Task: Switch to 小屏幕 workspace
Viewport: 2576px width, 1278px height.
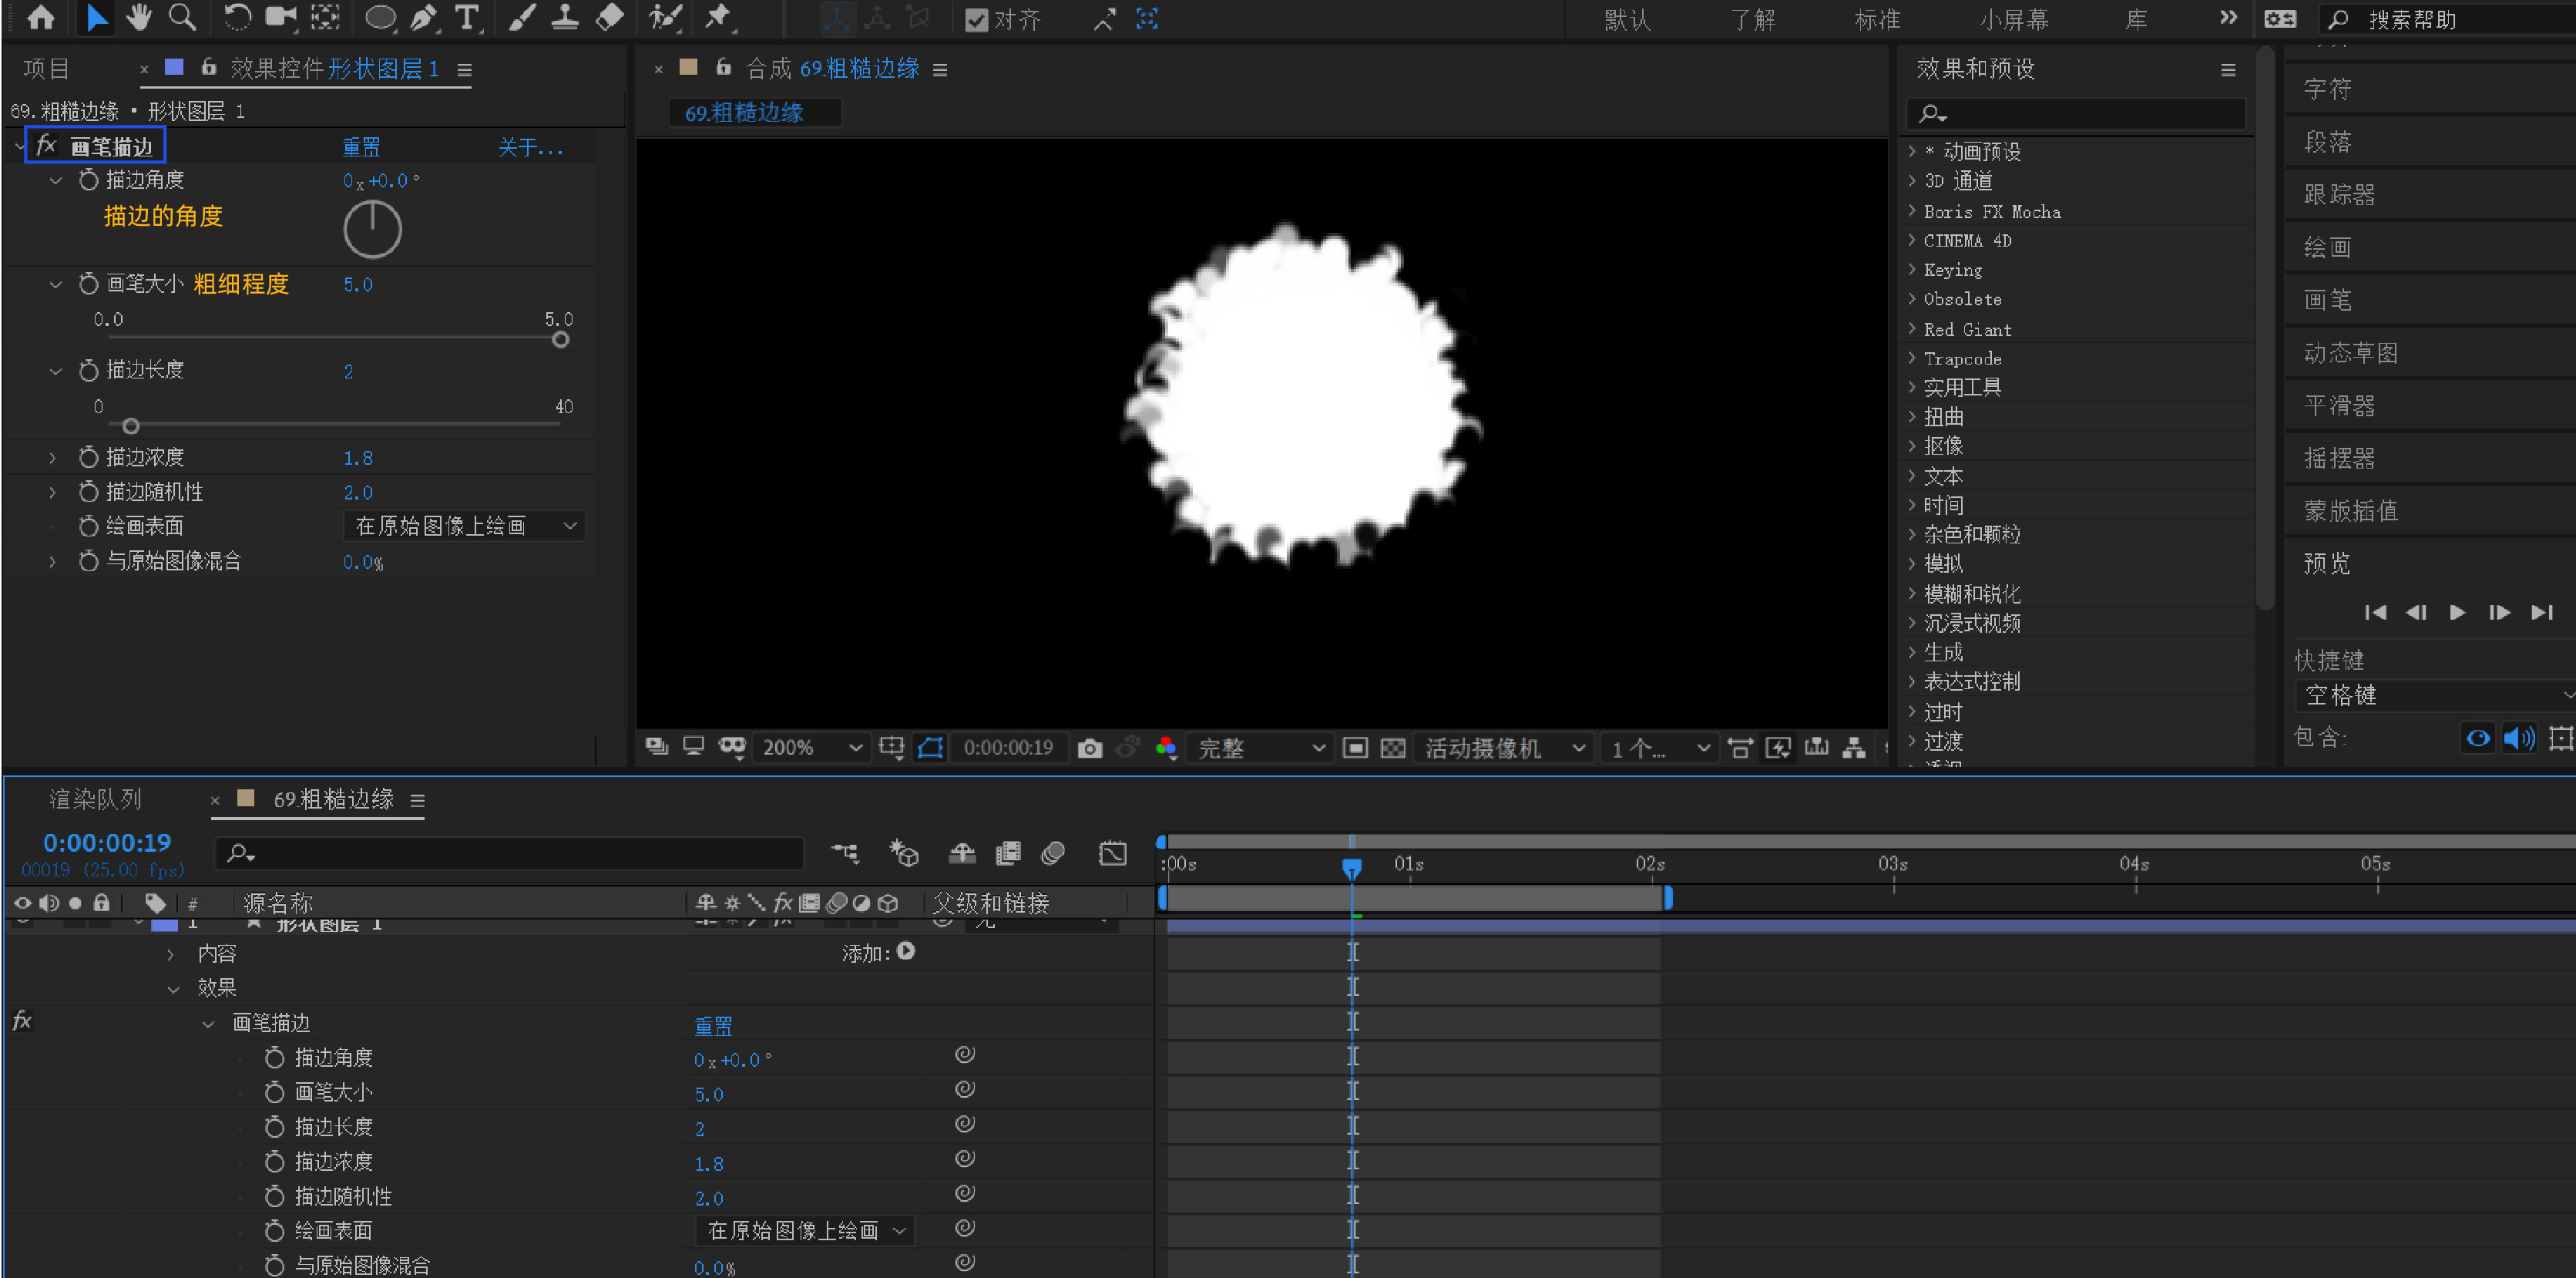Action: (2014, 19)
